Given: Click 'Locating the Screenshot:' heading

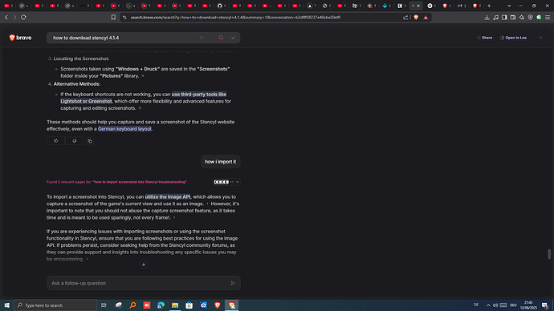Looking at the screenshot, I should (81, 59).
